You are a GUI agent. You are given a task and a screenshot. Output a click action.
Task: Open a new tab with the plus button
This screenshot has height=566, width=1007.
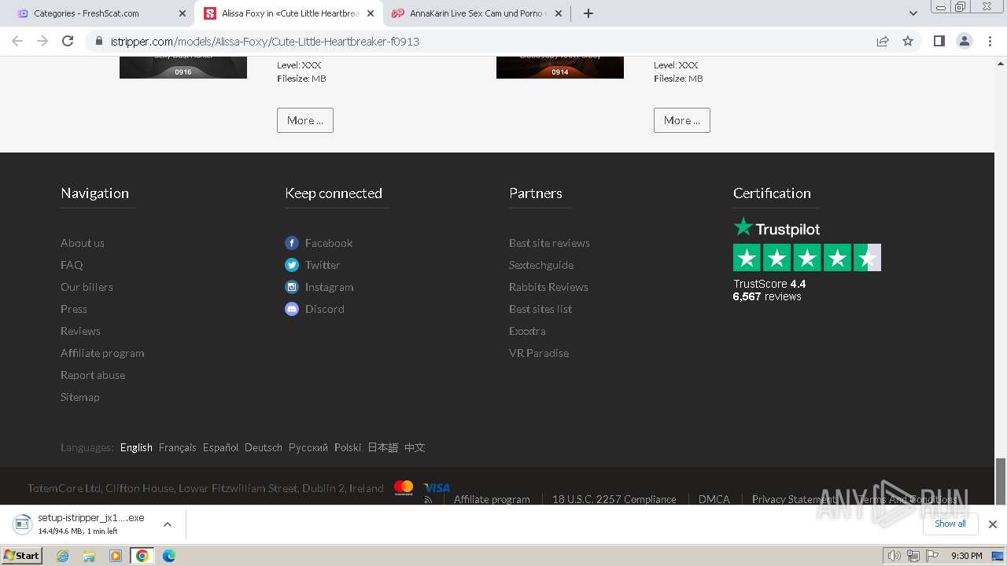(x=588, y=13)
